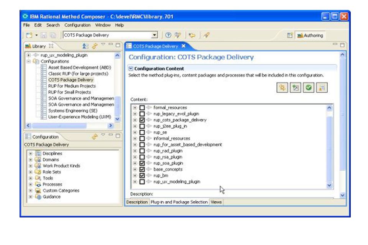Click the fourth Configuration Content action button
This screenshot has height=245, width=368.
coord(322,88)
